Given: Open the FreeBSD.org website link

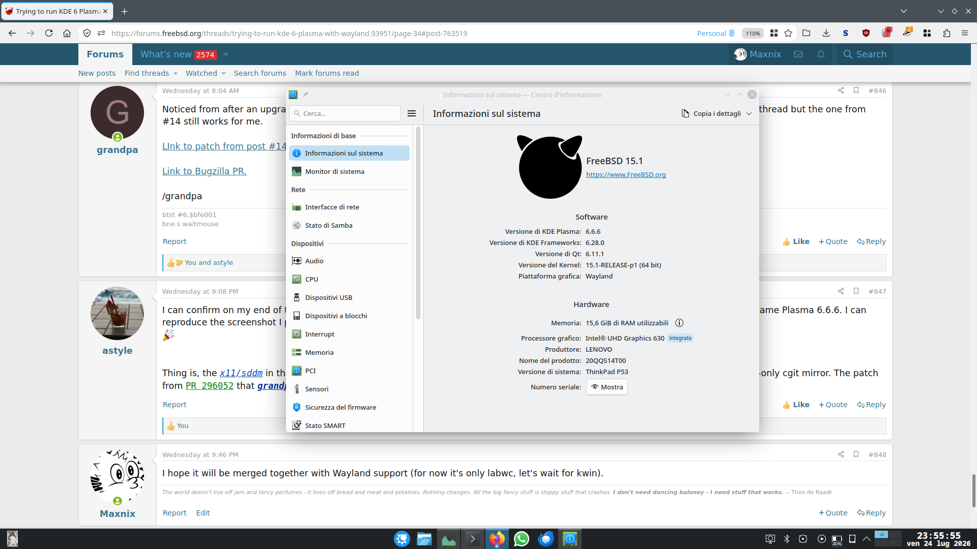Looking at the screenshot, I should (x=626, y=174).
